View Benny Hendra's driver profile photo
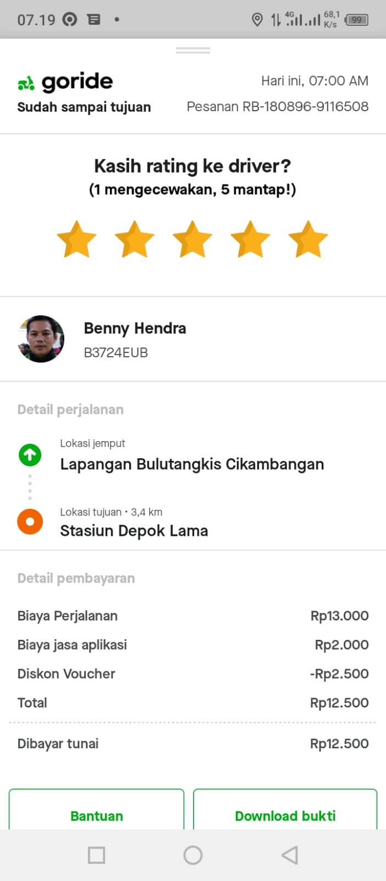 (41, 339)
